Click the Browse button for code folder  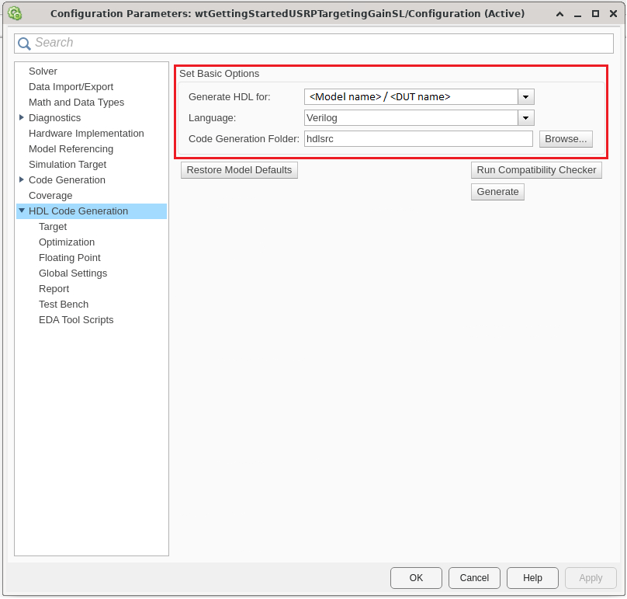coord(566,139)
